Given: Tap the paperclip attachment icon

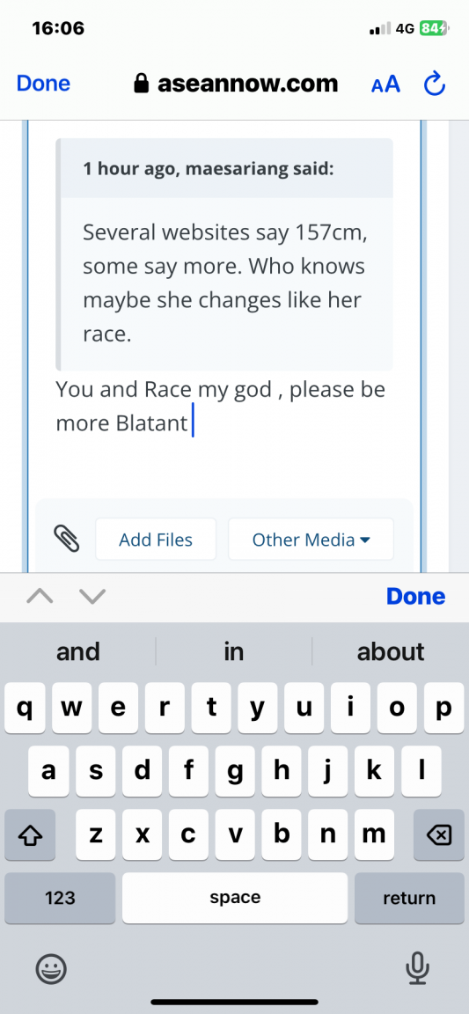Looking at the screenshot, I should click(x=67, y=538).
